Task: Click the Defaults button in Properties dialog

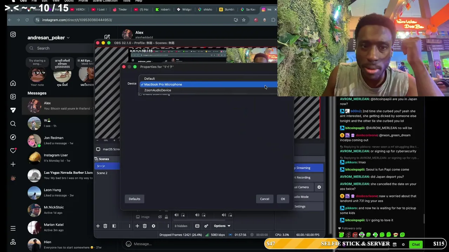Action: [134, 199]
